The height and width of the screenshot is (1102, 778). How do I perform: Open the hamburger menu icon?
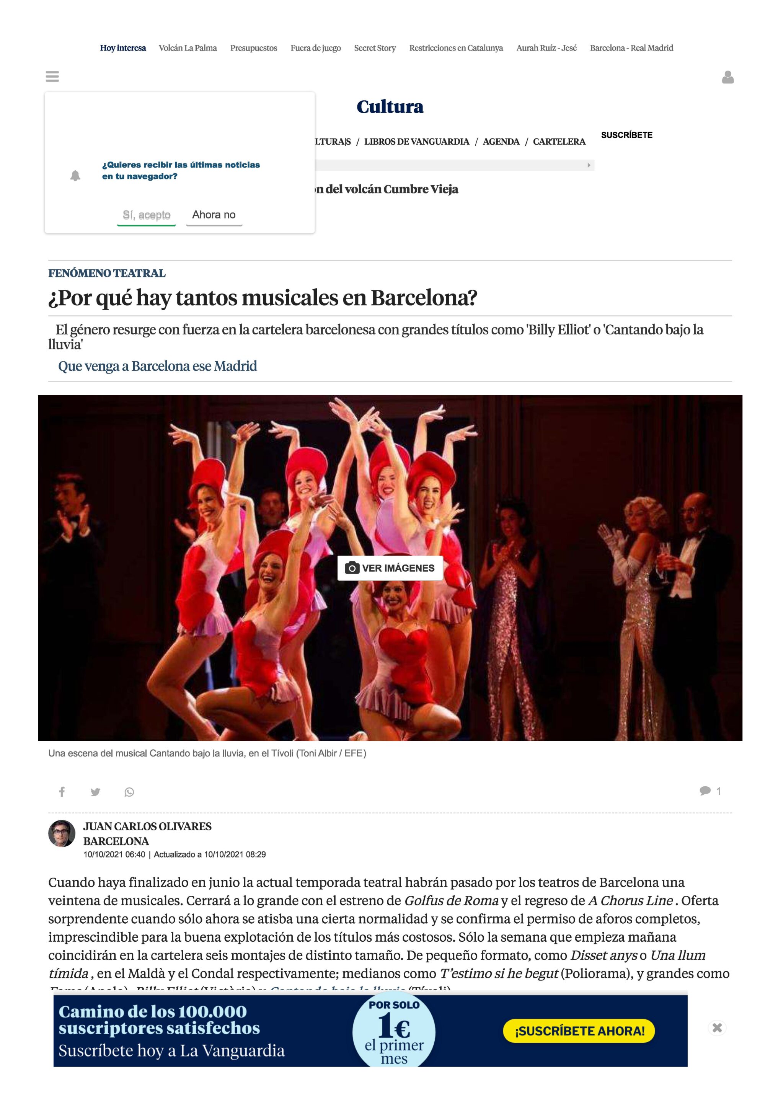52,76
